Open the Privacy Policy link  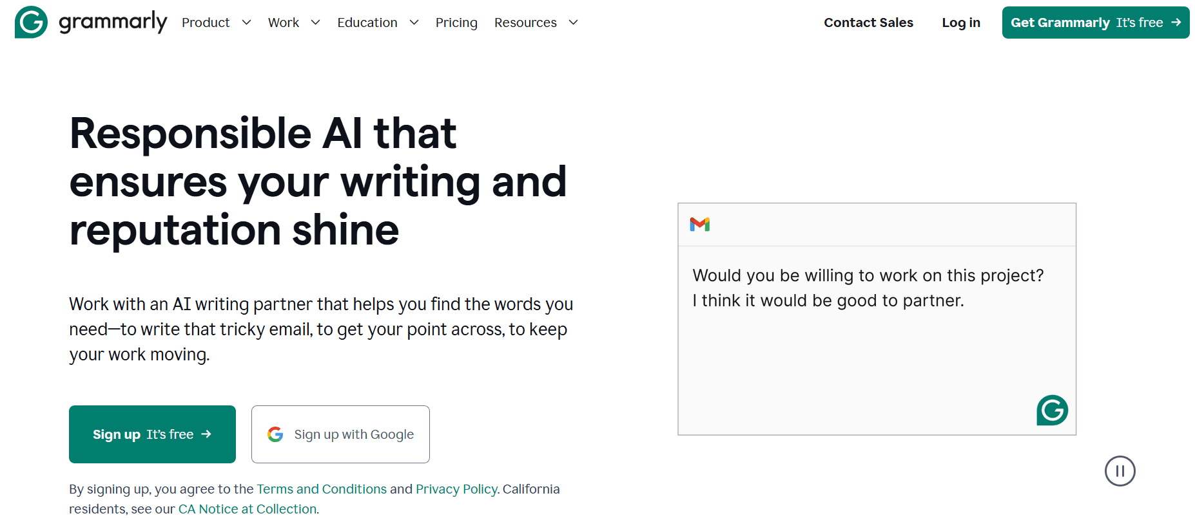click(x=456, y=489)
